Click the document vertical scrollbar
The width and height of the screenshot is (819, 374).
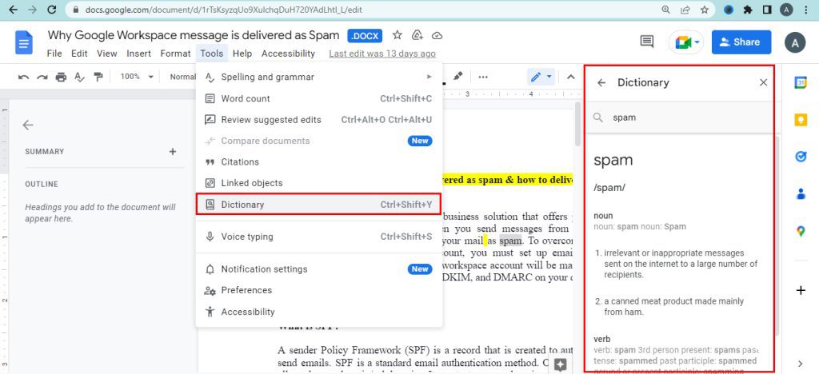pyautogui.click(x=577, y=124)
